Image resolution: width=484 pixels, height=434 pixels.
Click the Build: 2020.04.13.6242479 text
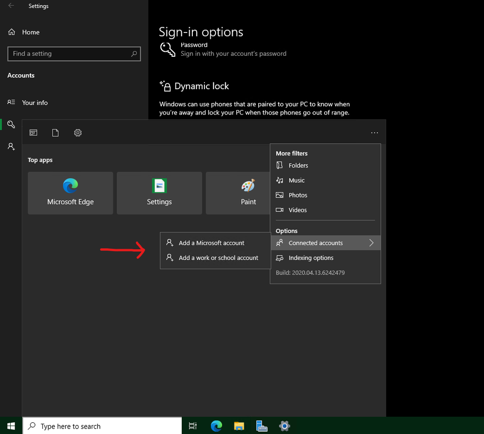point(310,273)
